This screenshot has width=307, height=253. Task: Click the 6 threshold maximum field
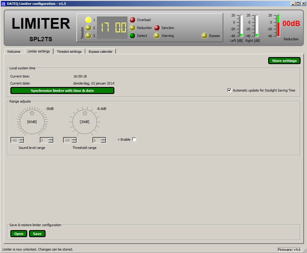97,140
